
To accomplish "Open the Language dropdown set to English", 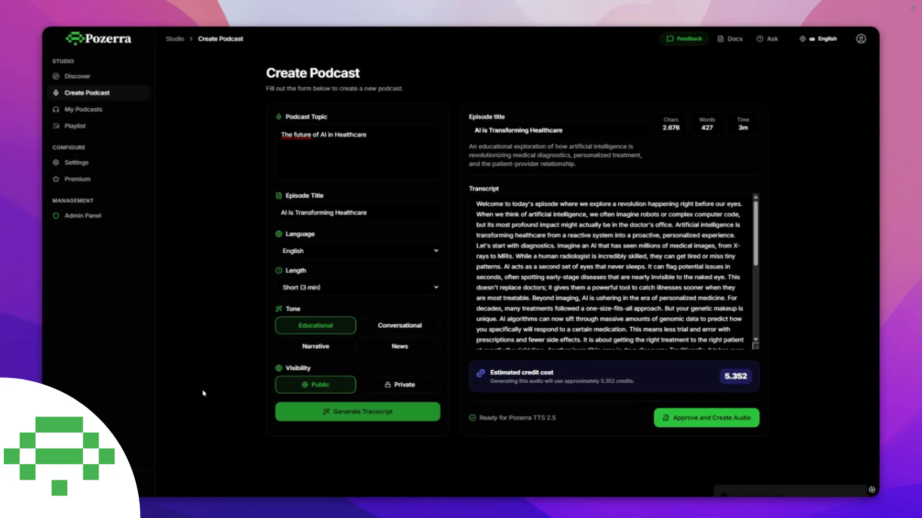I will 357,251.
